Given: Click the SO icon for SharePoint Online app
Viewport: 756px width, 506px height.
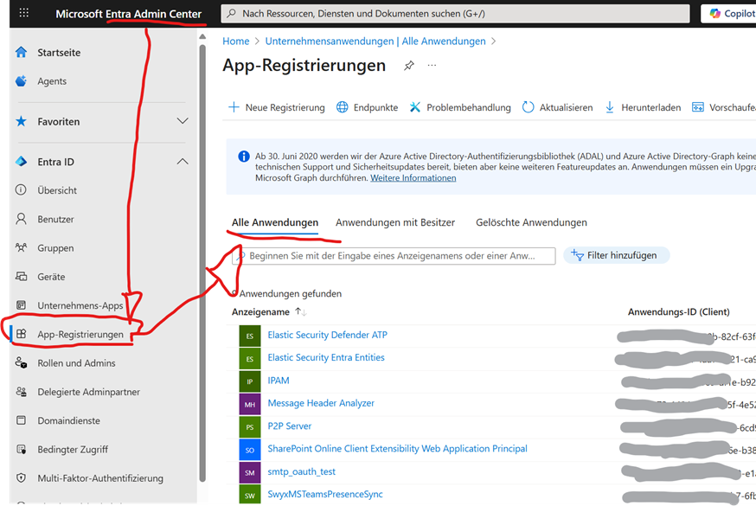Looking at the screenshot, I should pos(250,450).
